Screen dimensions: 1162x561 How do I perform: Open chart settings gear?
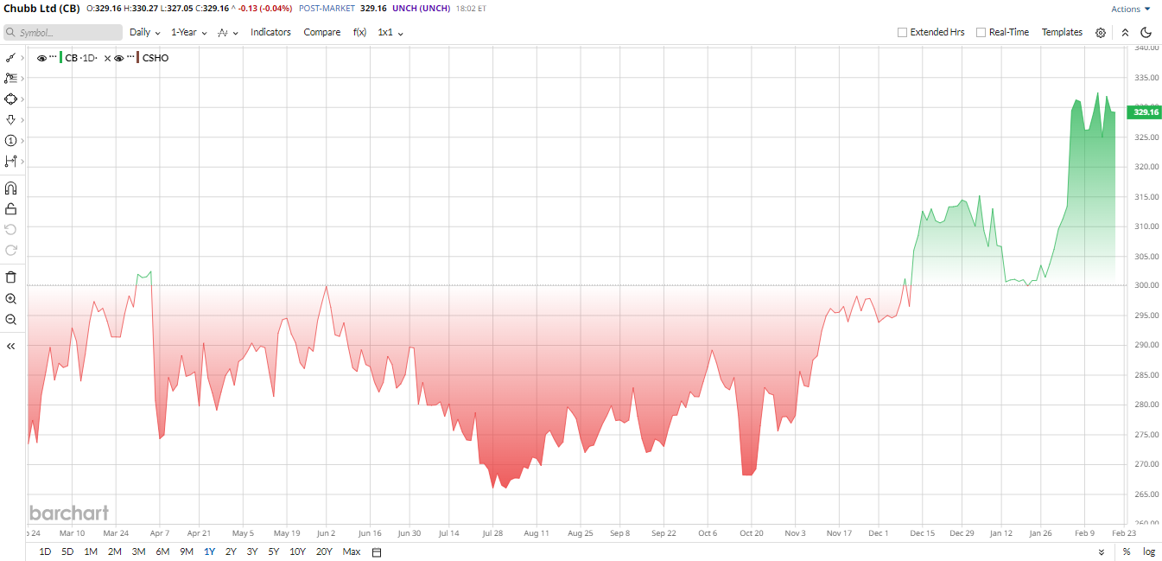(1101, 32)
